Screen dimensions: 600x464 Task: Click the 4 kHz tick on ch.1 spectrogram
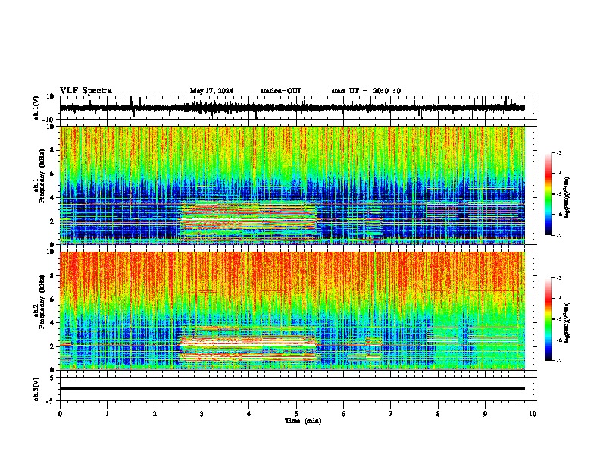(52, 198)
